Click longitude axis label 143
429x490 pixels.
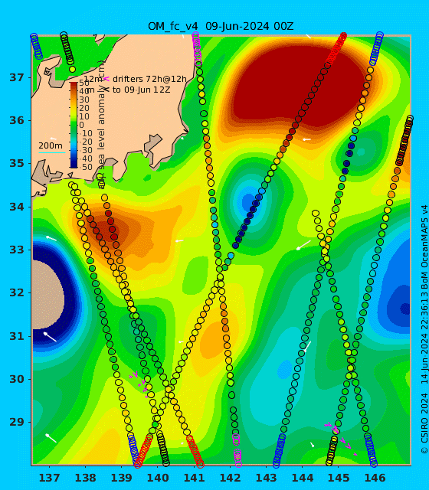pos(267,478)
